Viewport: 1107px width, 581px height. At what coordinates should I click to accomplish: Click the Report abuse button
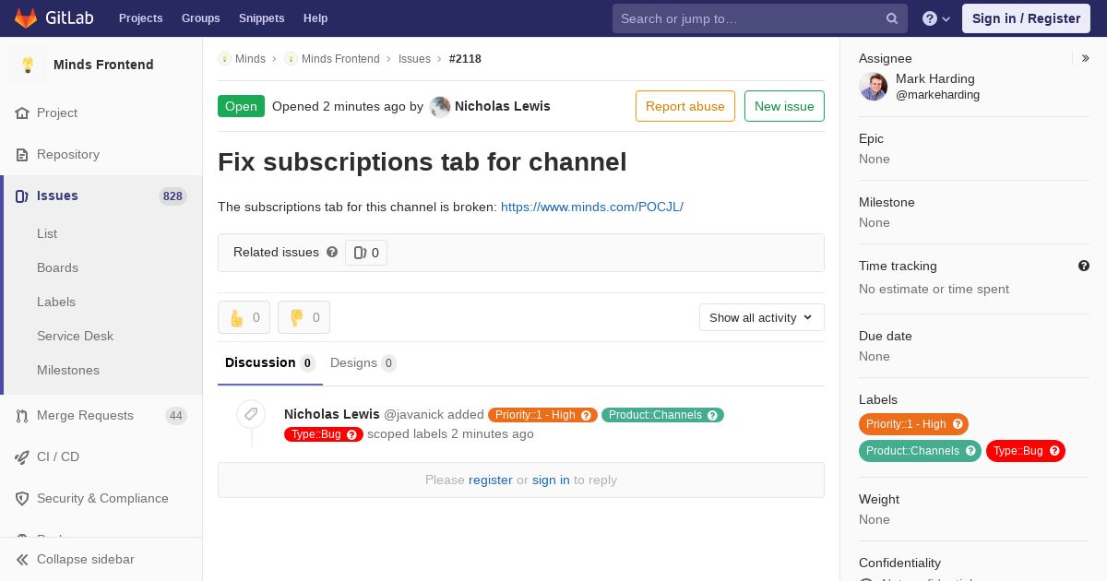click(685, 106)
